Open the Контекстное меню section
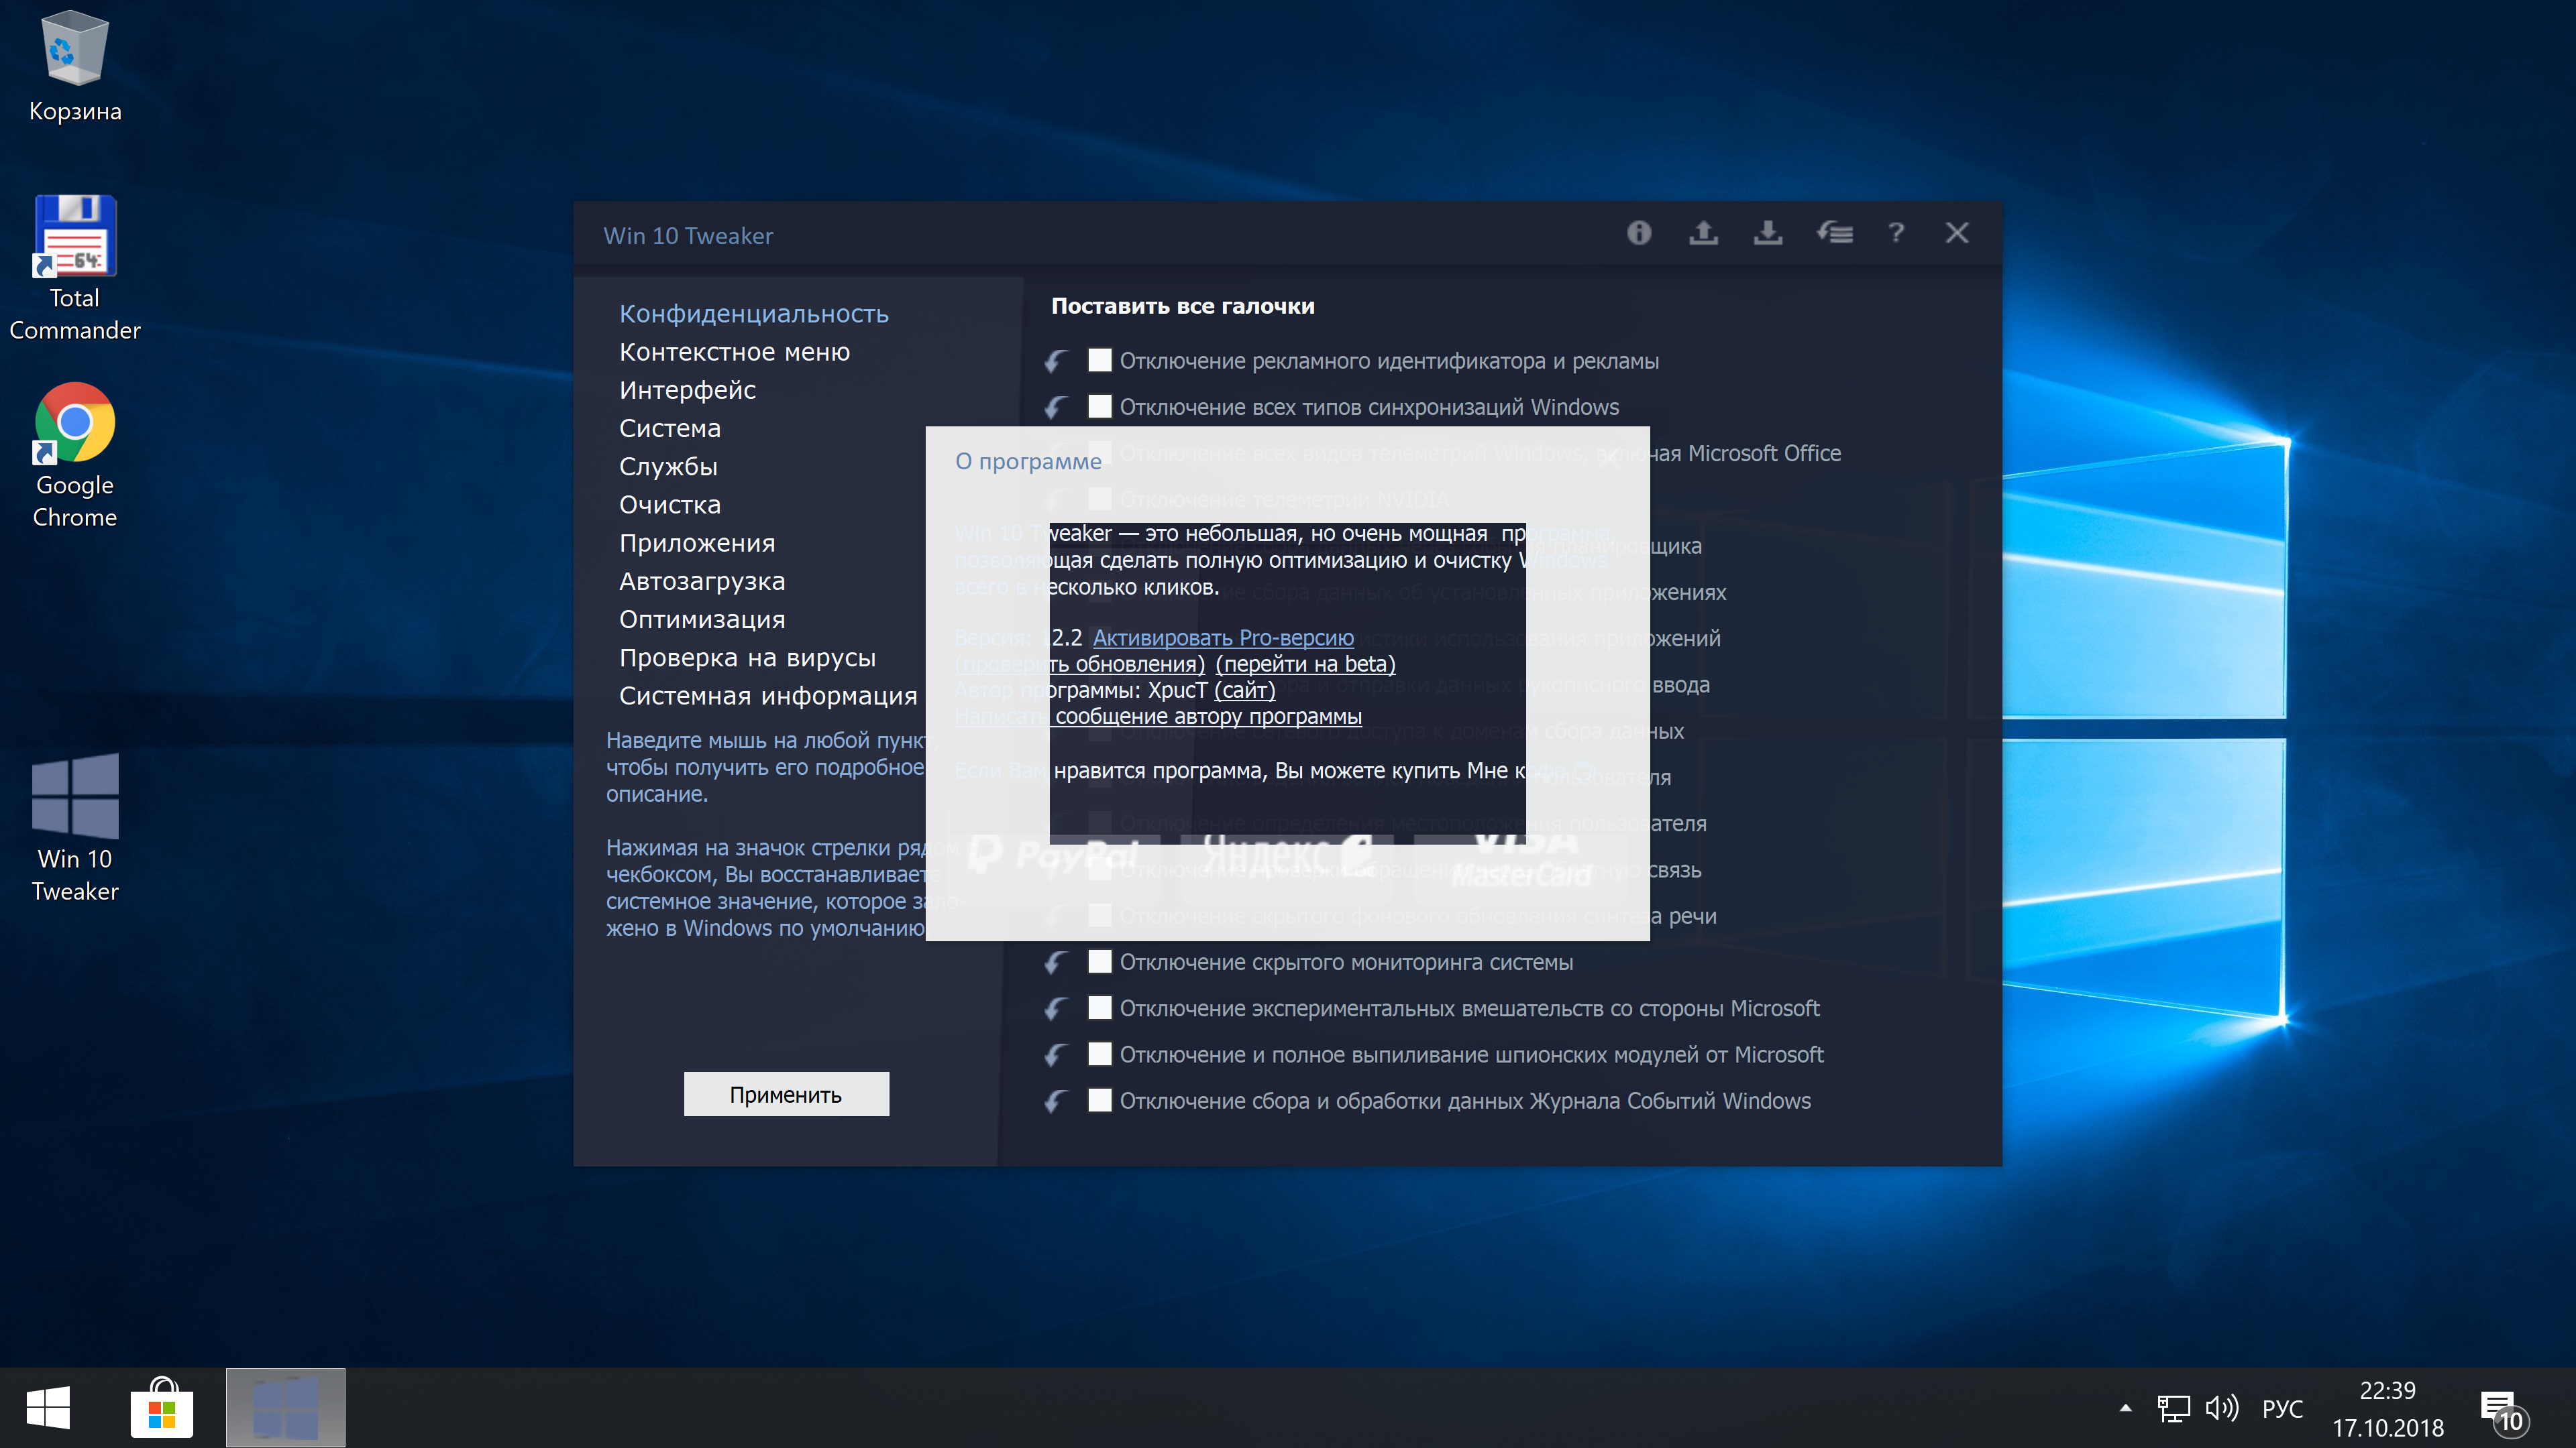Image resolution: width=2576 pixels, height=1448 pixels. coord(734,352)
